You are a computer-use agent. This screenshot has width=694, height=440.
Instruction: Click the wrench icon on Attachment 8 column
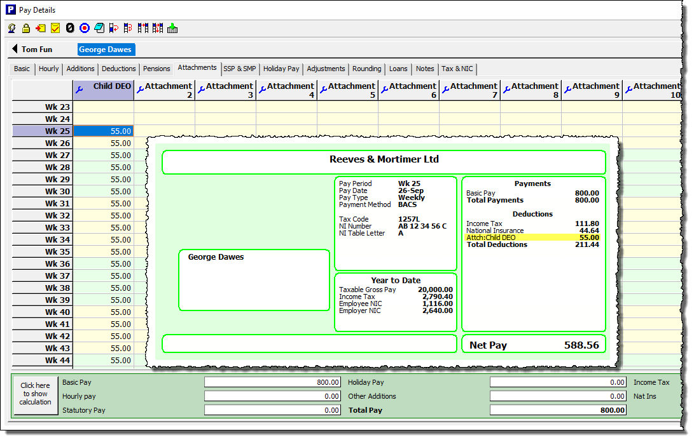507,90
